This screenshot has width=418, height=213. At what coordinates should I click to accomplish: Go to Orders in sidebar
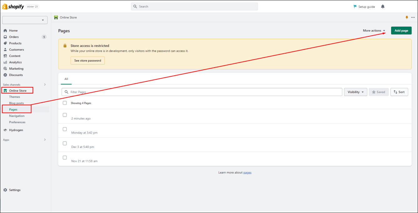(x=14, y=37)
